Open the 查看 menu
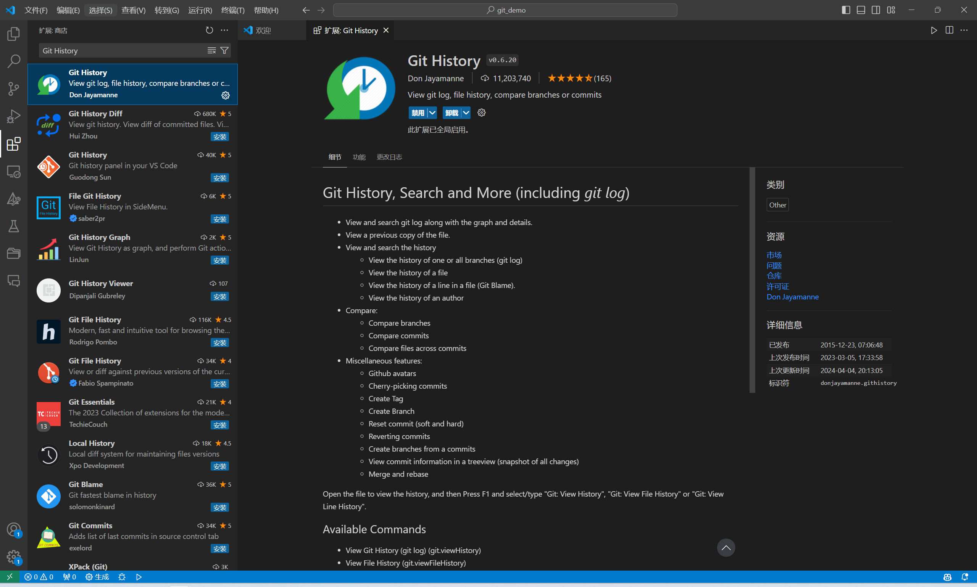 pos(133,10)
